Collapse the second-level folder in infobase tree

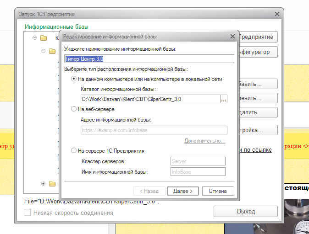coord(44,51)
